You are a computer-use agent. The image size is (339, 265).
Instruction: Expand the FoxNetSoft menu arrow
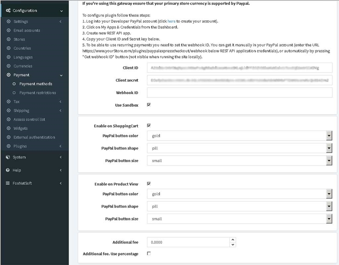pyautogui.click(x=61, y=183)
